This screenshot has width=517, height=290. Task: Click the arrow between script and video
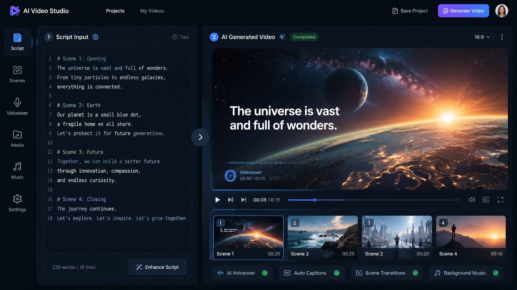[x=200, y=137]
